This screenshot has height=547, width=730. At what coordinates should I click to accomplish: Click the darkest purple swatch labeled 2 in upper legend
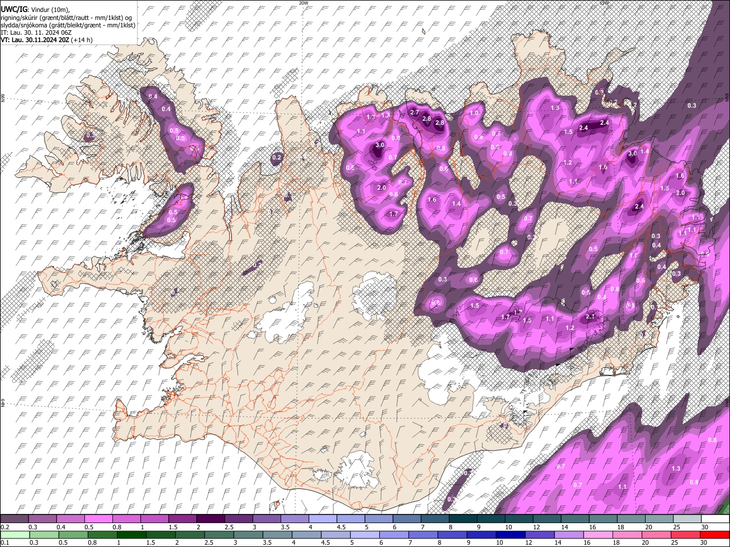[x=210, y=519]
